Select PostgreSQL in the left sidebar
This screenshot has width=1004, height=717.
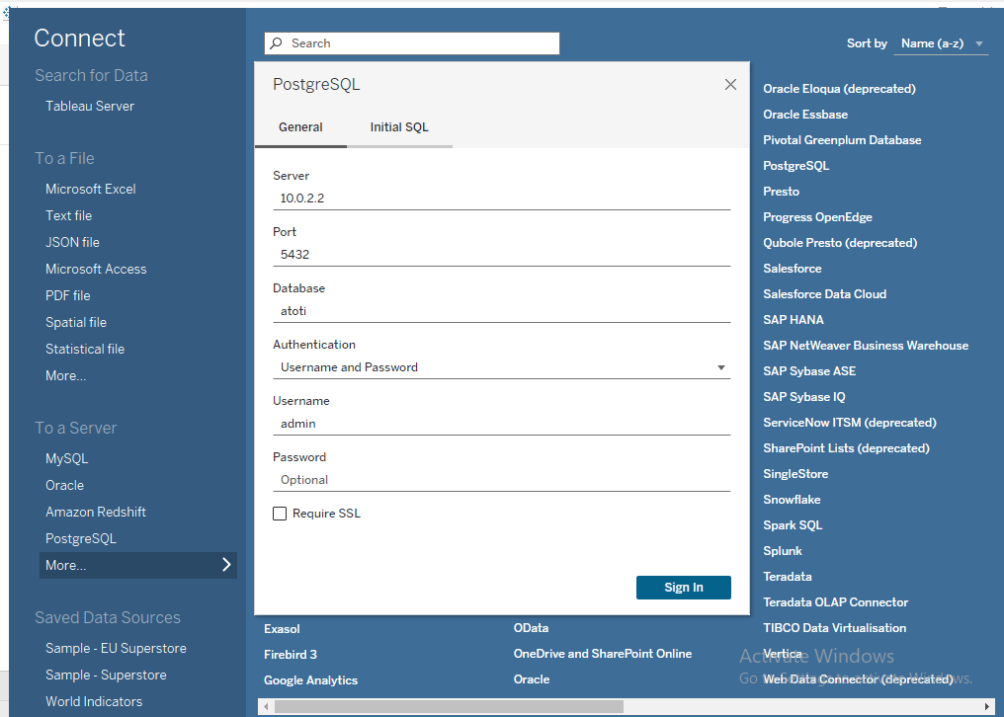pos(81,538)
